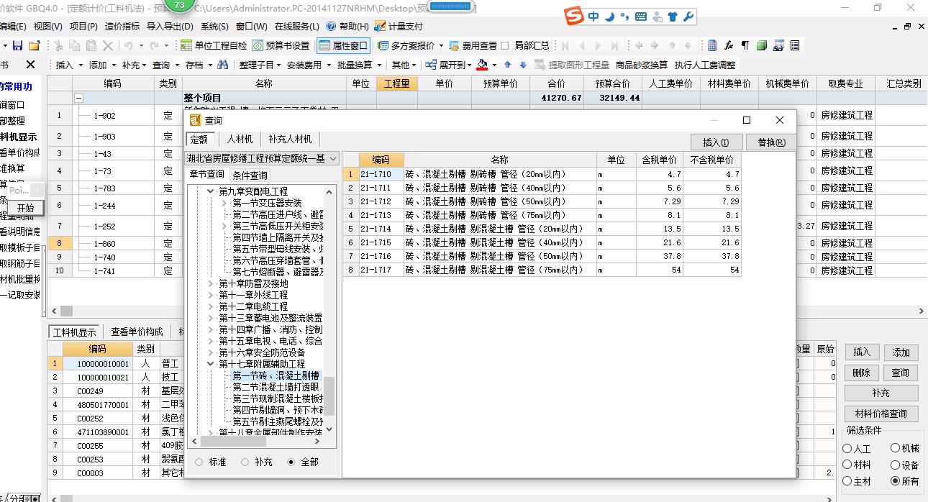Click the Paste clipboard icon

click(x=91, y=45)
